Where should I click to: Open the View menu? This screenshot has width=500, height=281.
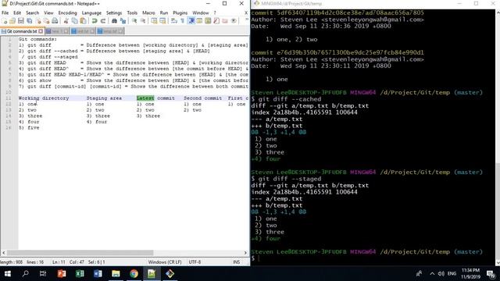(48, 12)
